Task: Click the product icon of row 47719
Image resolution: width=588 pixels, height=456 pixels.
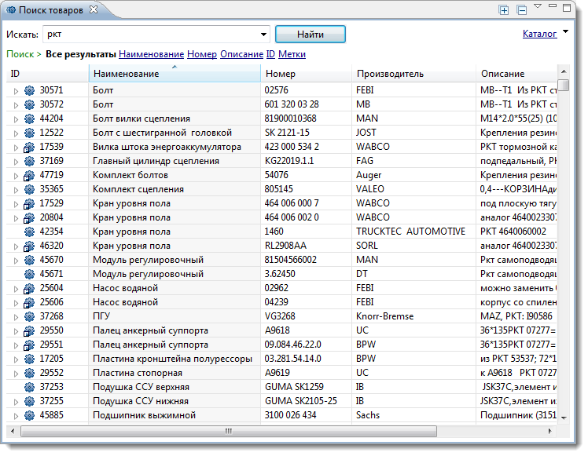Action: point(29,175)
